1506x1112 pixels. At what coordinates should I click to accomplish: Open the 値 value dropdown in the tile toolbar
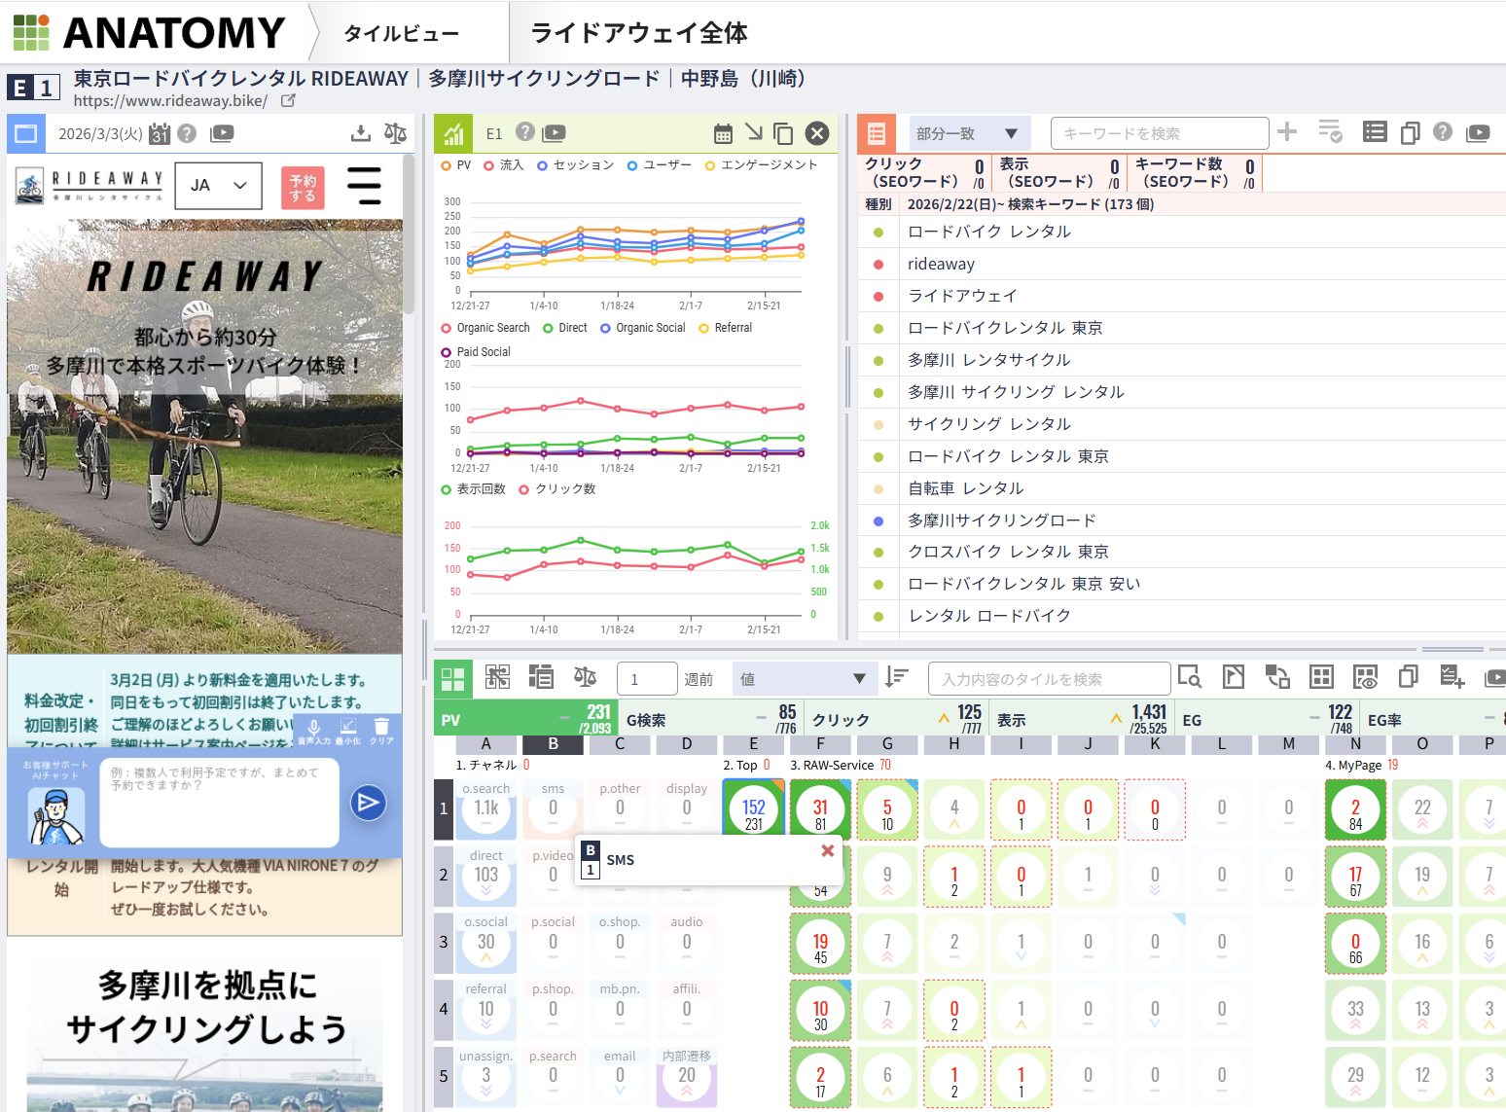805,678
